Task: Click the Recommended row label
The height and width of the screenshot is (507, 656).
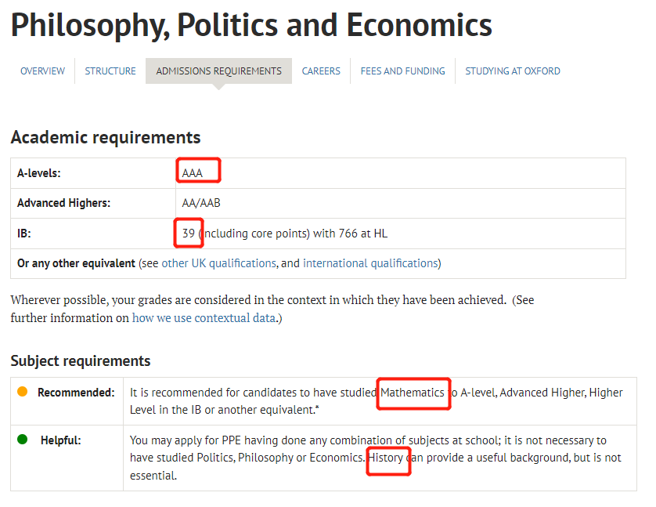Action: [76, 393]
